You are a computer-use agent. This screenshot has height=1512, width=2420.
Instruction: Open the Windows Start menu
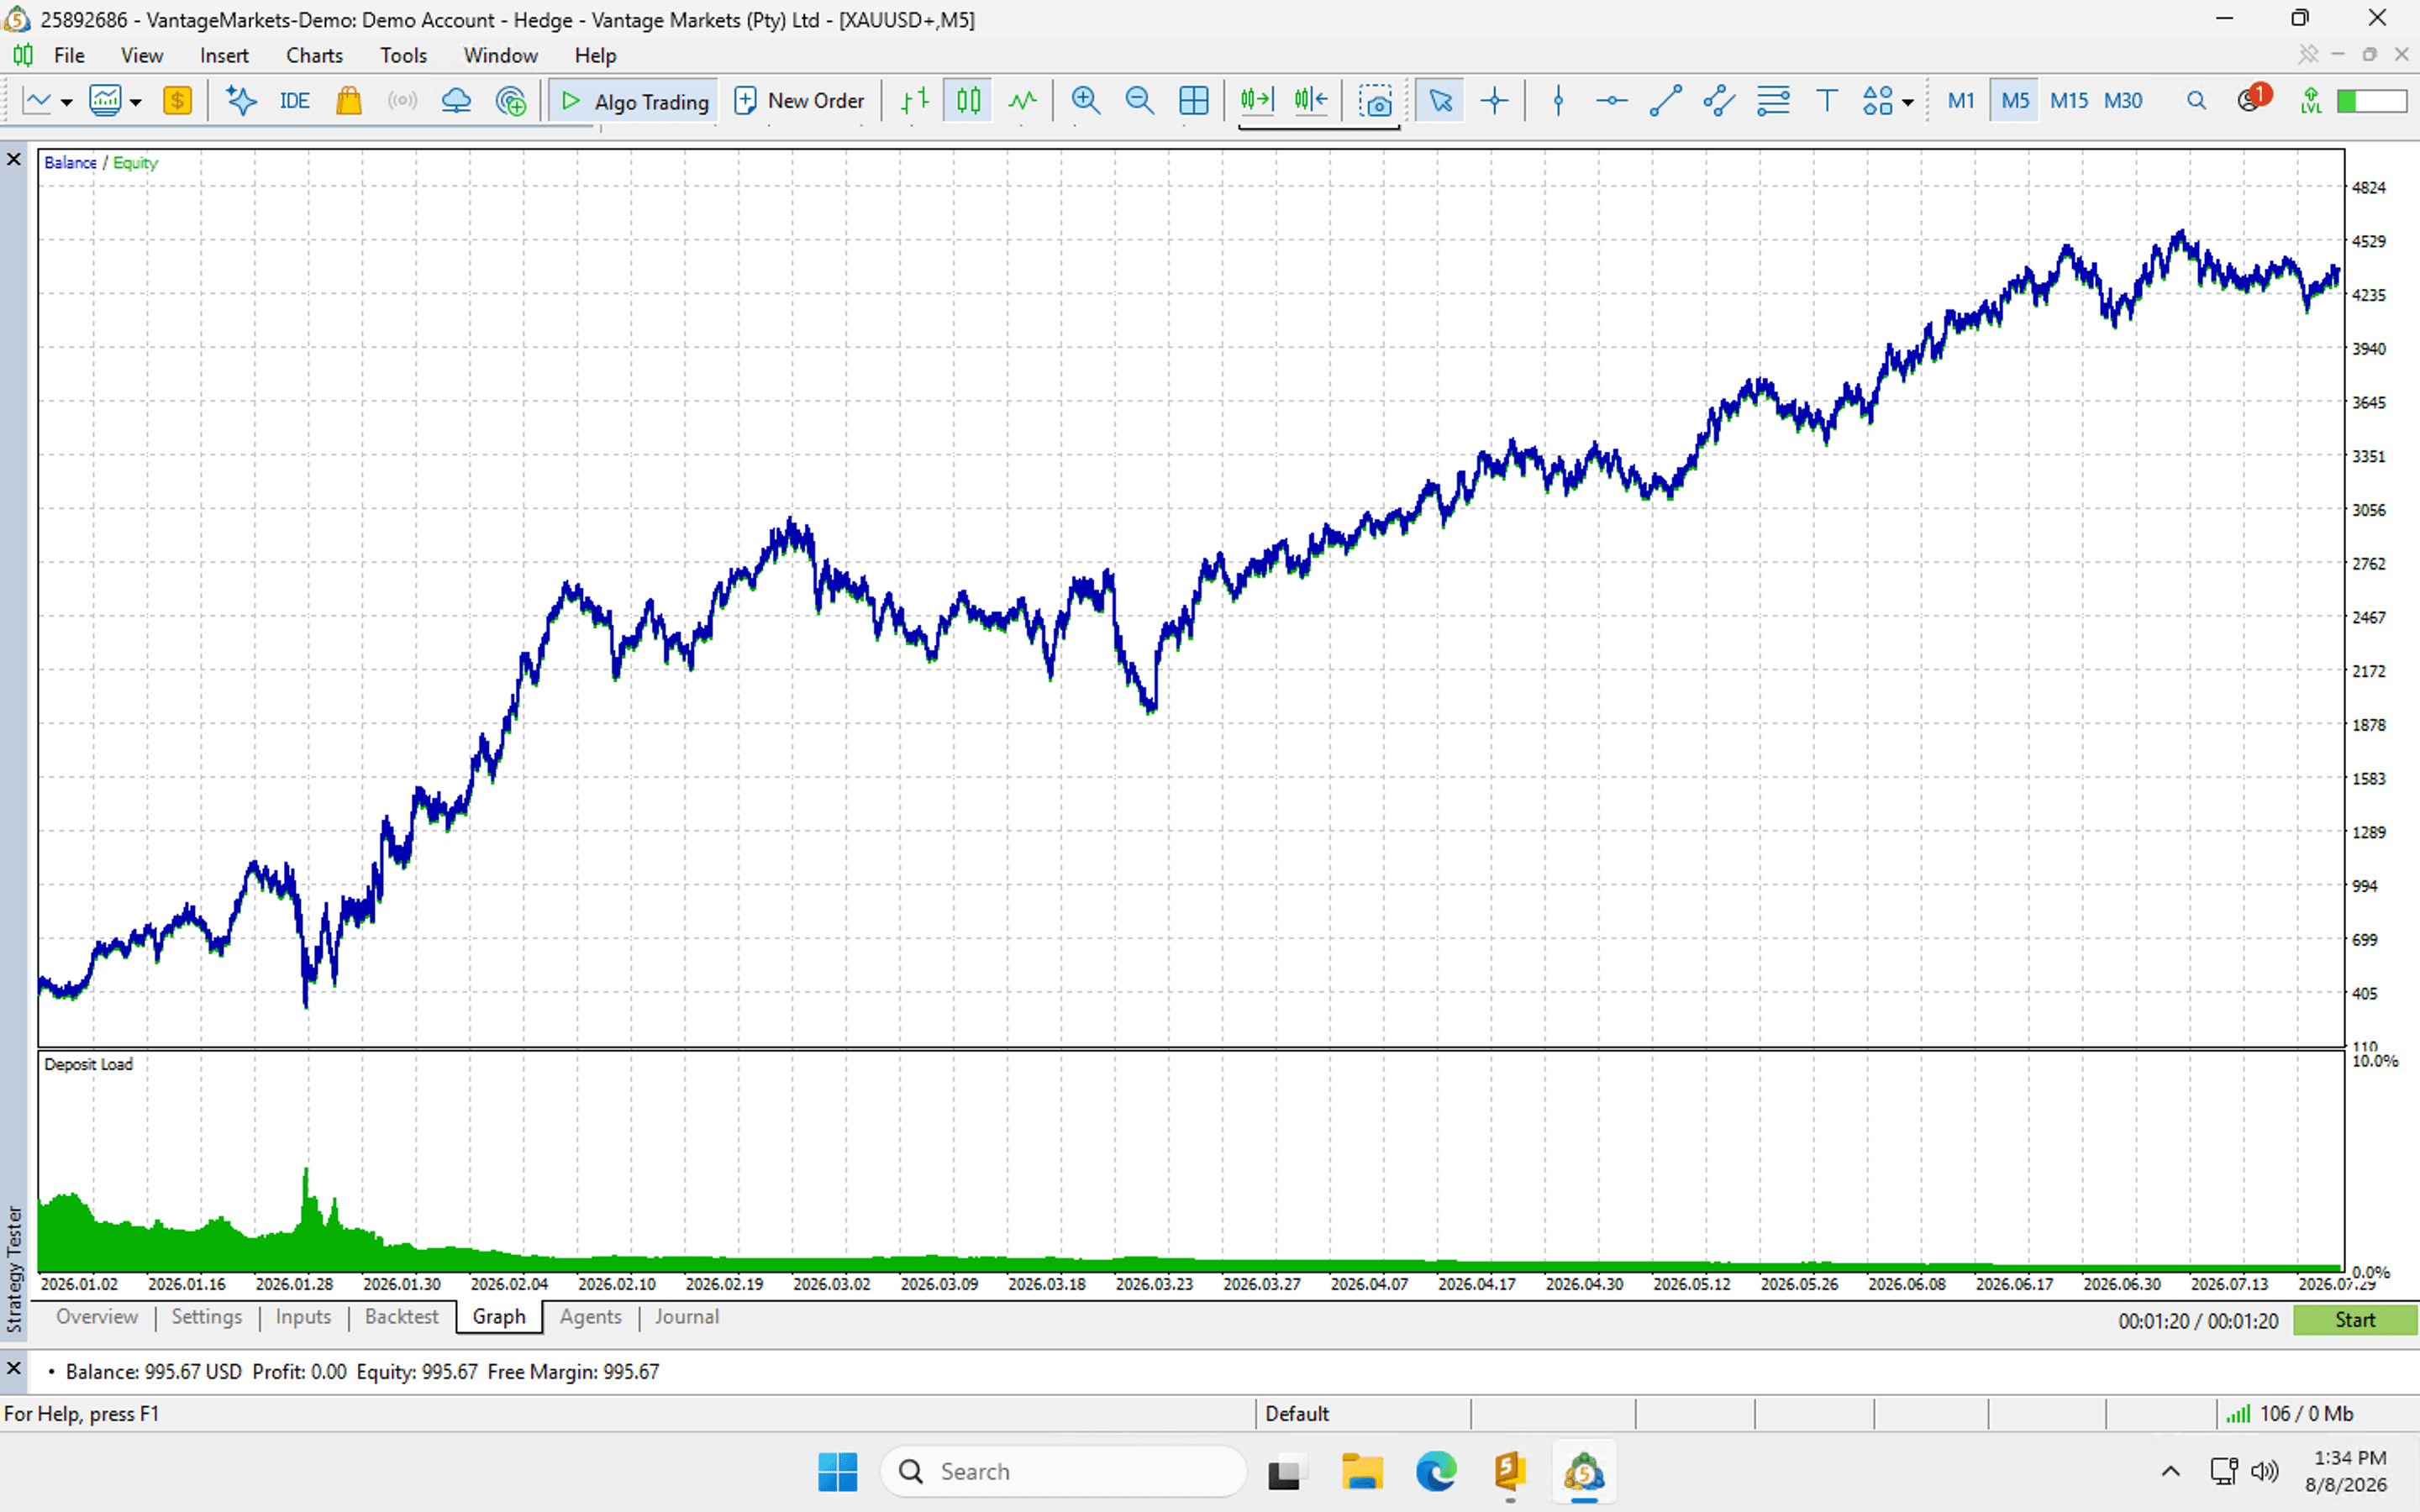837,1472
